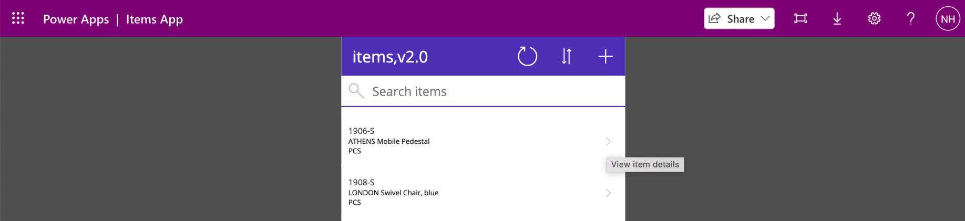
Task: Add a new item with plus icon
Action: click(x=605, y=56)
